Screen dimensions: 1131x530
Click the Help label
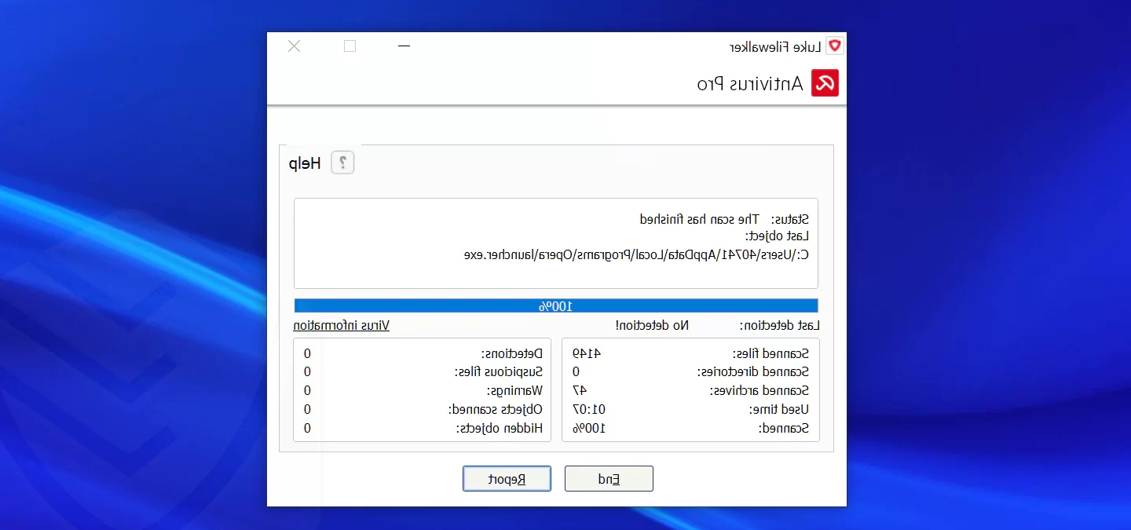tap(305, 163)
